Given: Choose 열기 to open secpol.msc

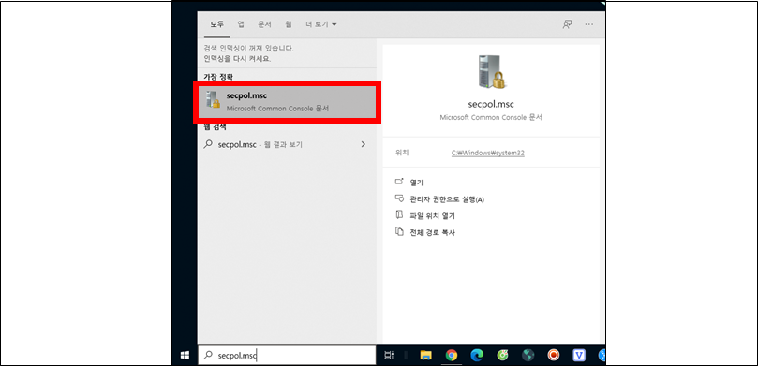Looking at the screenshot, I should coord(416,183).
